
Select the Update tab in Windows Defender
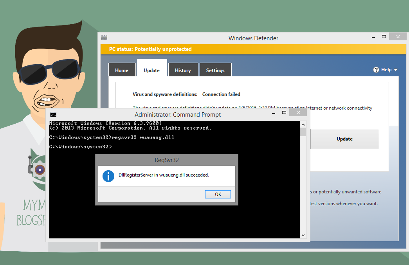(152, 68)
